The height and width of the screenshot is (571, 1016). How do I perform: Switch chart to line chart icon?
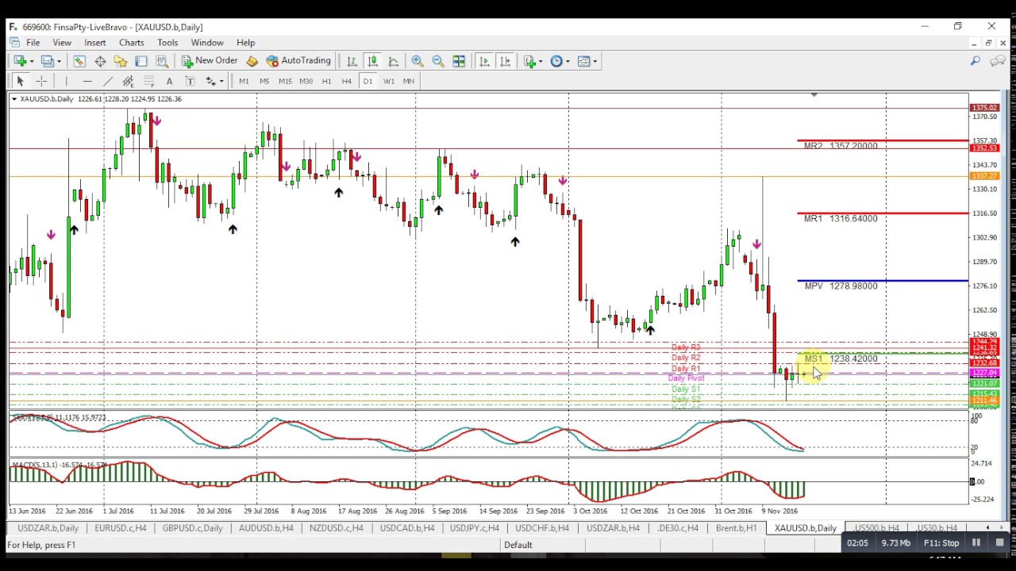[x=393, y=61]
